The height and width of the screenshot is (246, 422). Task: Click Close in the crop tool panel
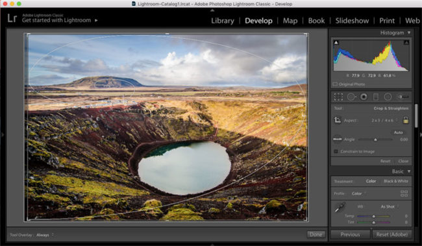click(403, 161)
